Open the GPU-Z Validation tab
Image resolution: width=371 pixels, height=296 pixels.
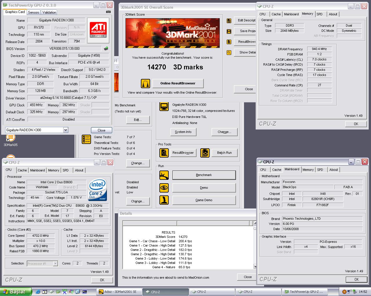point(49,12)
